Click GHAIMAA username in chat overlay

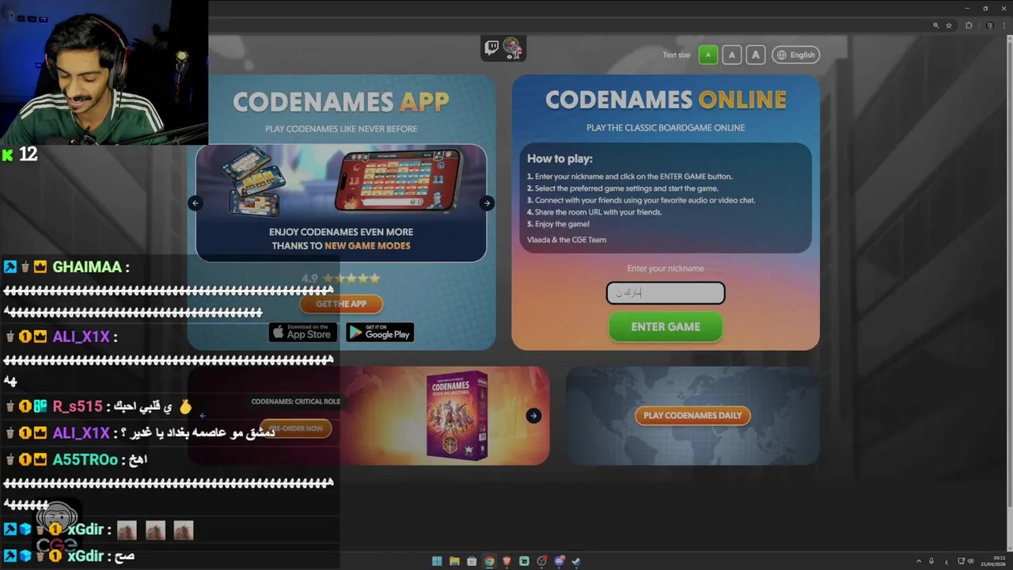pos(87,268)
